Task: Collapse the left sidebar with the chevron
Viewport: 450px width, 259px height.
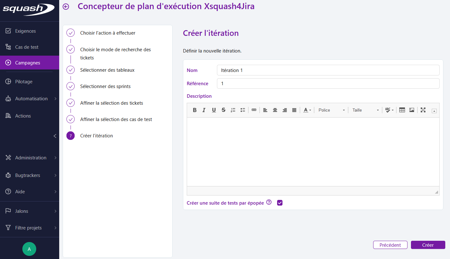Action: tap(55, 136)
